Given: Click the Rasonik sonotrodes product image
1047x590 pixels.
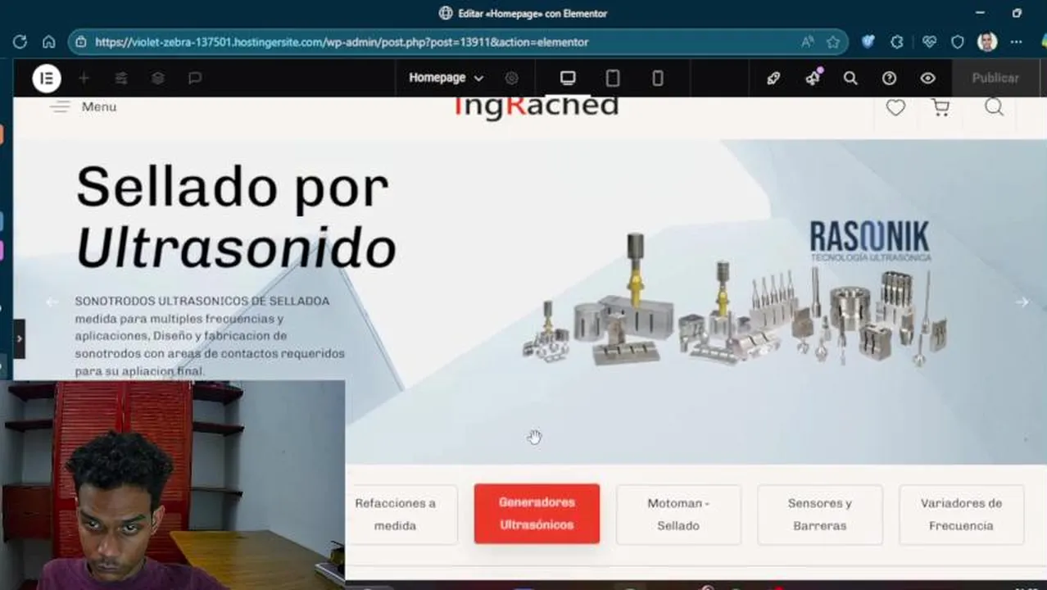Looking at the screenshot, I should coord(735,301).
